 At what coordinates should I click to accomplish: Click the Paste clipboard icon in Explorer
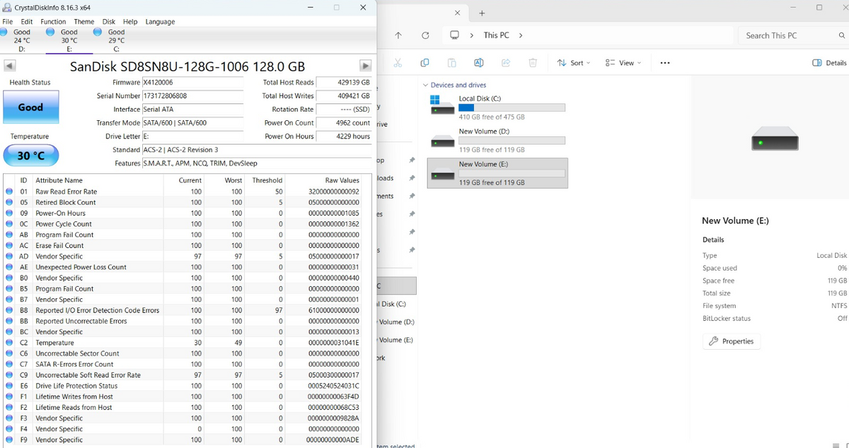pyautogui.click(x=451, y=63)
